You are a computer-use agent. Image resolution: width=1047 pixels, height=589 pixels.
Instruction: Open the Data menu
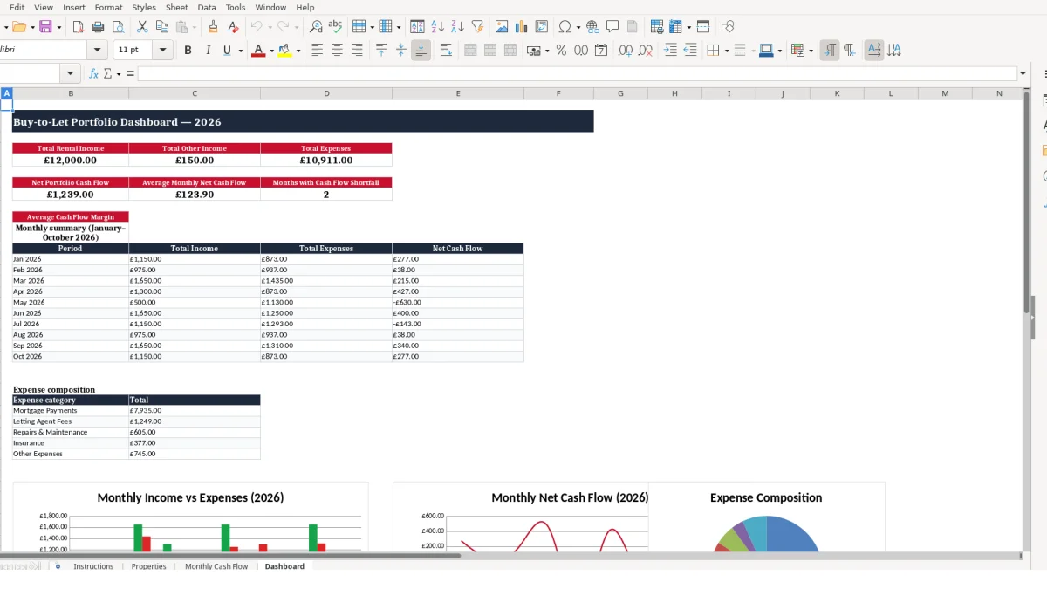207,7
